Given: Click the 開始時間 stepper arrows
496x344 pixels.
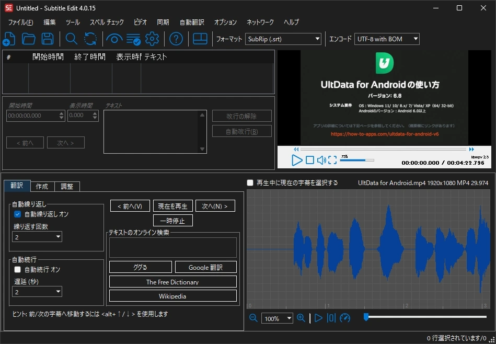Looking at the screenshot, I should pyautogui.click(x=62, y=116).
